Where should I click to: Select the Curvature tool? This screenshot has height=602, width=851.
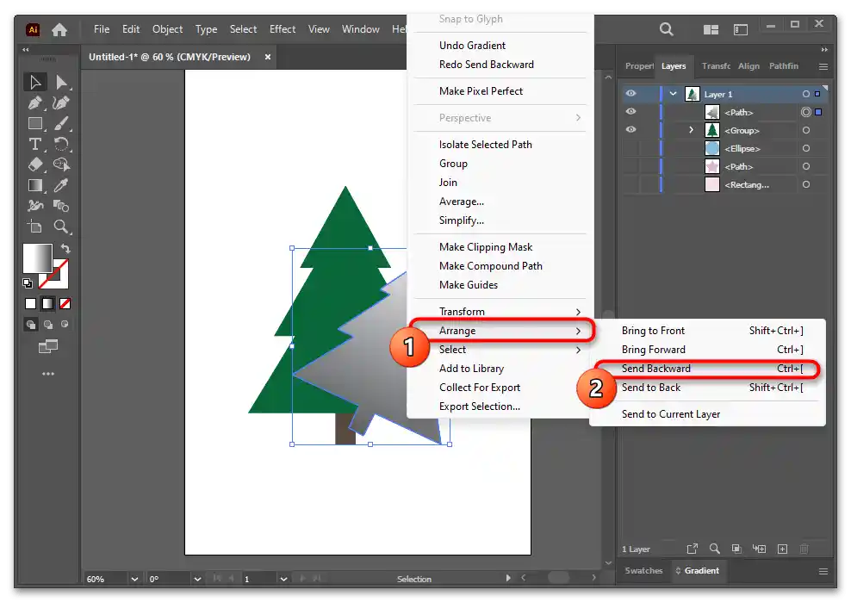pos(61,102)
